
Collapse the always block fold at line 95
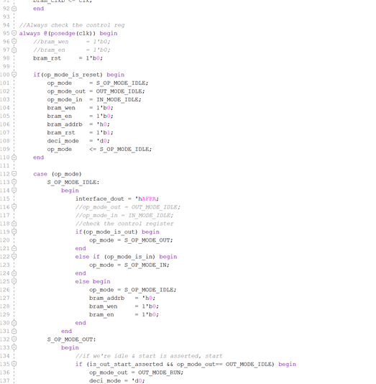pyautogui.click(x=14, y=33)
